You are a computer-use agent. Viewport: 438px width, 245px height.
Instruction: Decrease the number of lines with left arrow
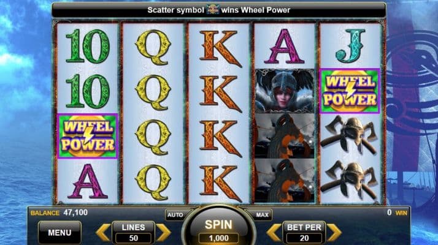coord(103,232)
